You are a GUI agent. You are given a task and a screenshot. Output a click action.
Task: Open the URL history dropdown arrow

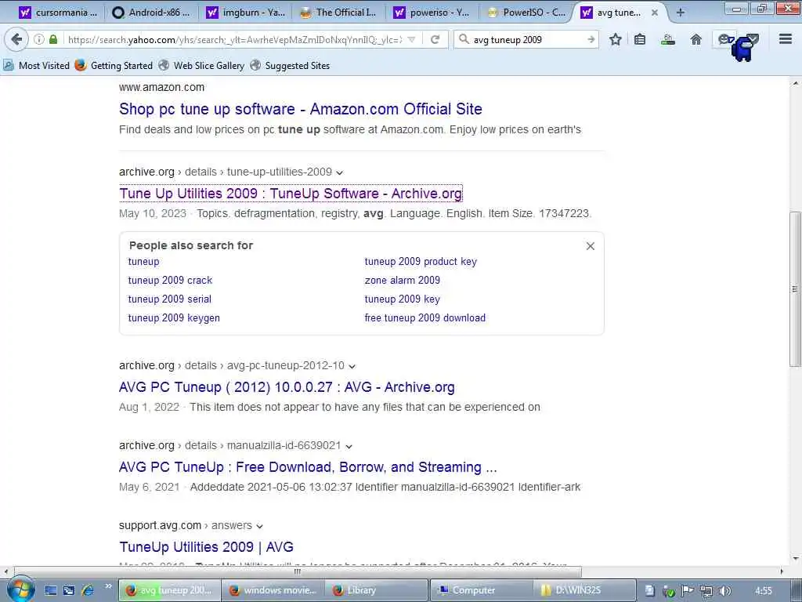coord(411,39)
